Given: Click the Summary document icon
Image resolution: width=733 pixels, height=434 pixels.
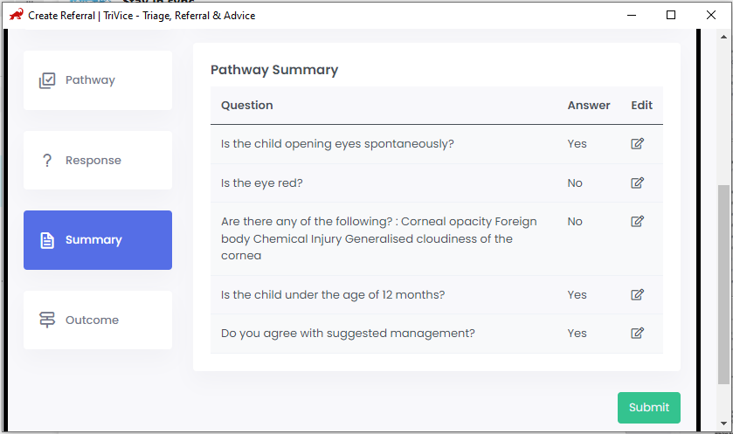Looking at the screenshot, I should 47,240.
